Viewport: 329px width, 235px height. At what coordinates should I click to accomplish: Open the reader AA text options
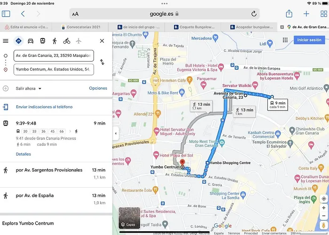75,14
